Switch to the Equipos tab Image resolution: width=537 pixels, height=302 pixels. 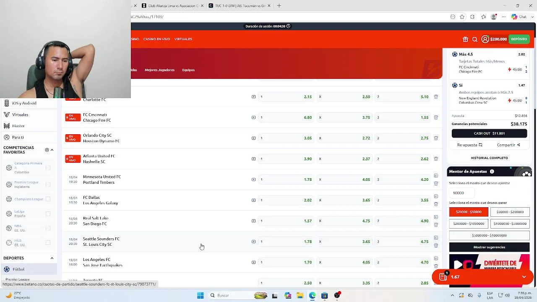click(188, 70)
